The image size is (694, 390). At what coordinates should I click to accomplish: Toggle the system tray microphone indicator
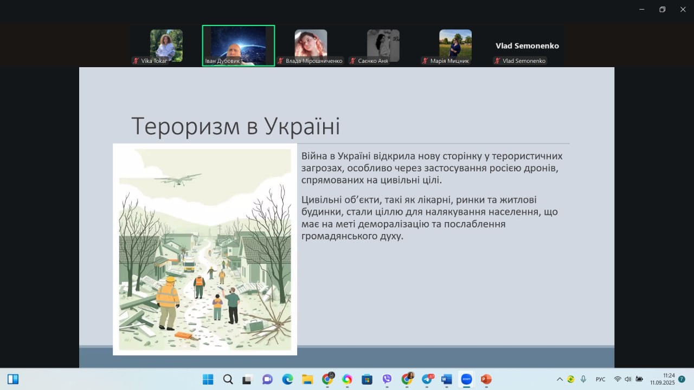[583, 379]
